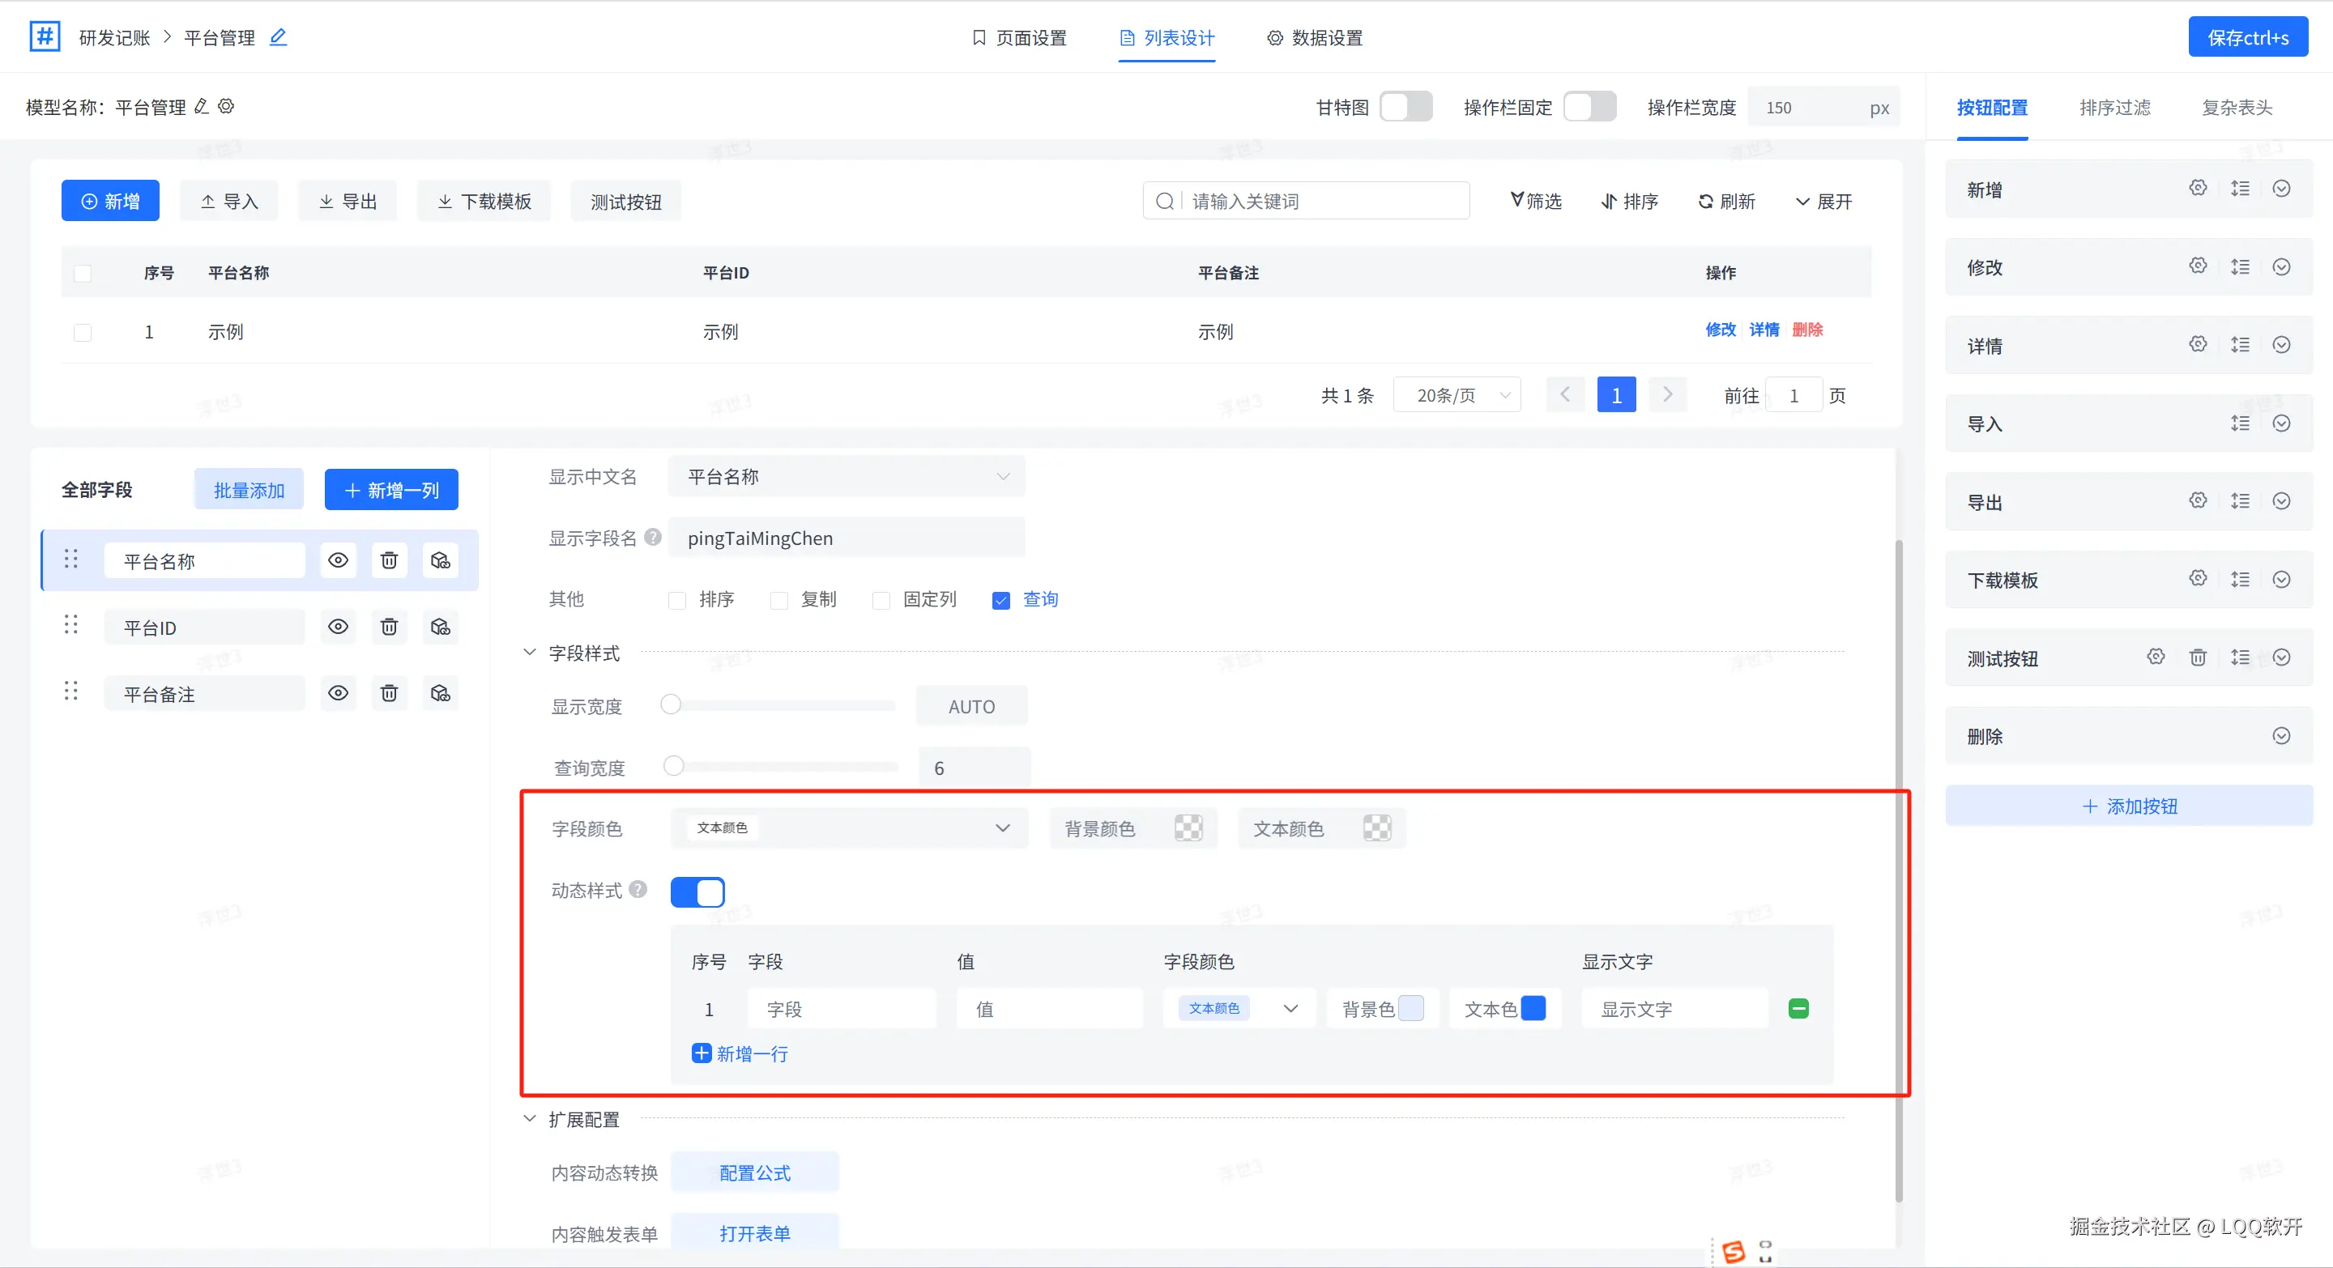Click the gear icon next to model name
Screen dimensions: 2333x1268
(227, 107)
